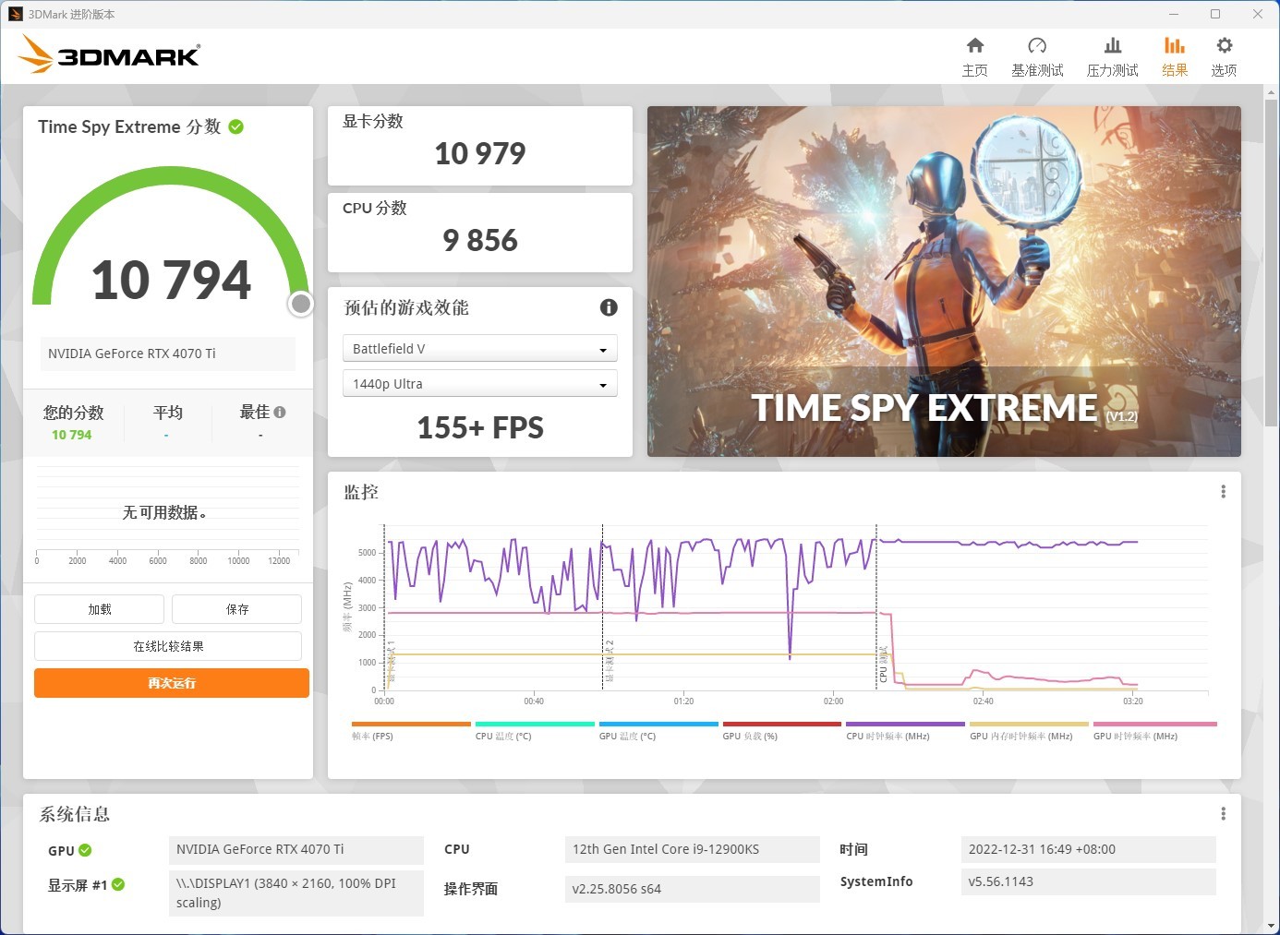This screenshot has width=1280, height=935.
Task: Open the kebab menu of 系统信息
Action: pos(1223,813)
